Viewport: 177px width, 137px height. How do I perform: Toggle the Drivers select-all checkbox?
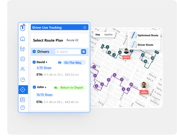click(x=34, y=51)
